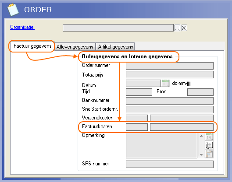This screenshot has width=232, height=182.
Task: Open the Organisatie link
Action: [22, 27]
